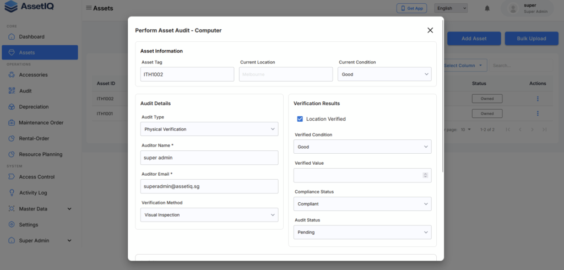
Task: Click the Settings gear icon in sidebar
Action: 12,225
